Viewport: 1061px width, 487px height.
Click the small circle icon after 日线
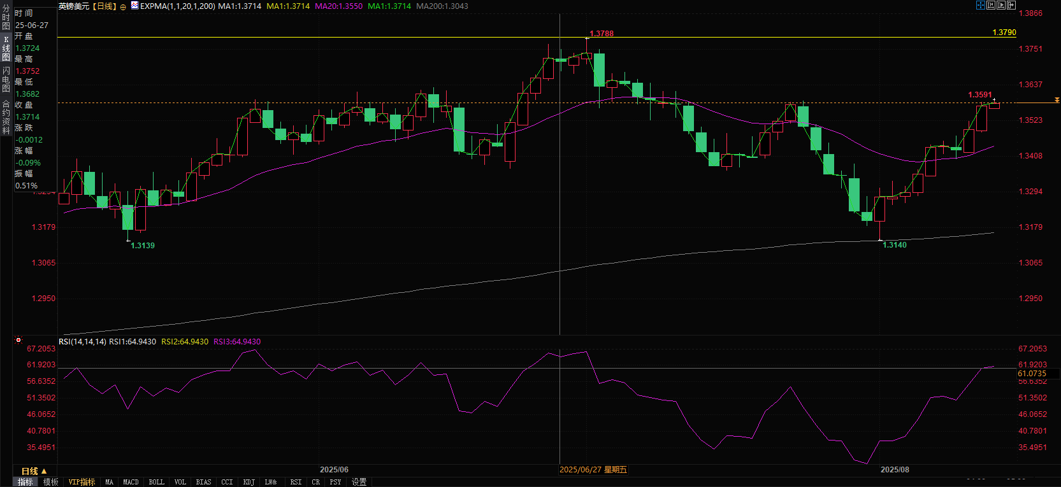pyautogui.click(x=123, y=6)
